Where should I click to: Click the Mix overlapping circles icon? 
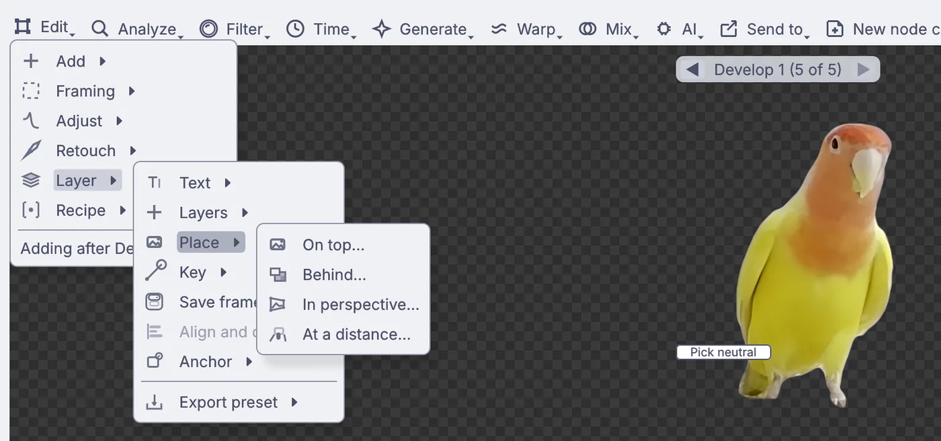[x=587, y=29]
